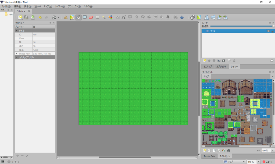
Task: Select the Bucket Fill tool
Action: (x=78, y=17)
